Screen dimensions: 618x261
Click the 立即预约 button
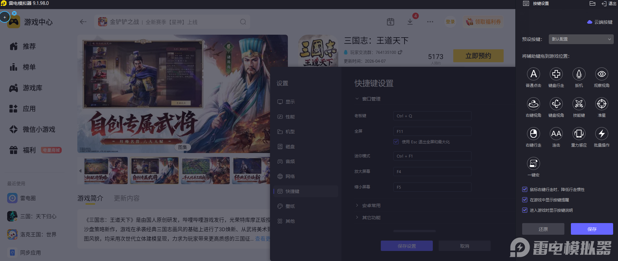click(x=478, y=56)
